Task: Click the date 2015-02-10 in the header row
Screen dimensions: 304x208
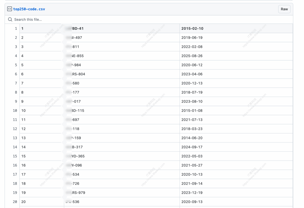Action: click(x=191, y=28)
